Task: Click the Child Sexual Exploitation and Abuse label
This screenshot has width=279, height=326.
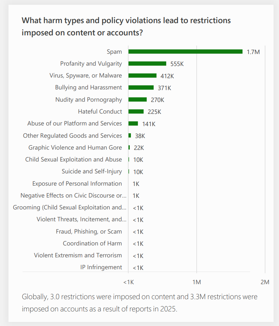Action: pyautogui.click(x=73, y=159)
